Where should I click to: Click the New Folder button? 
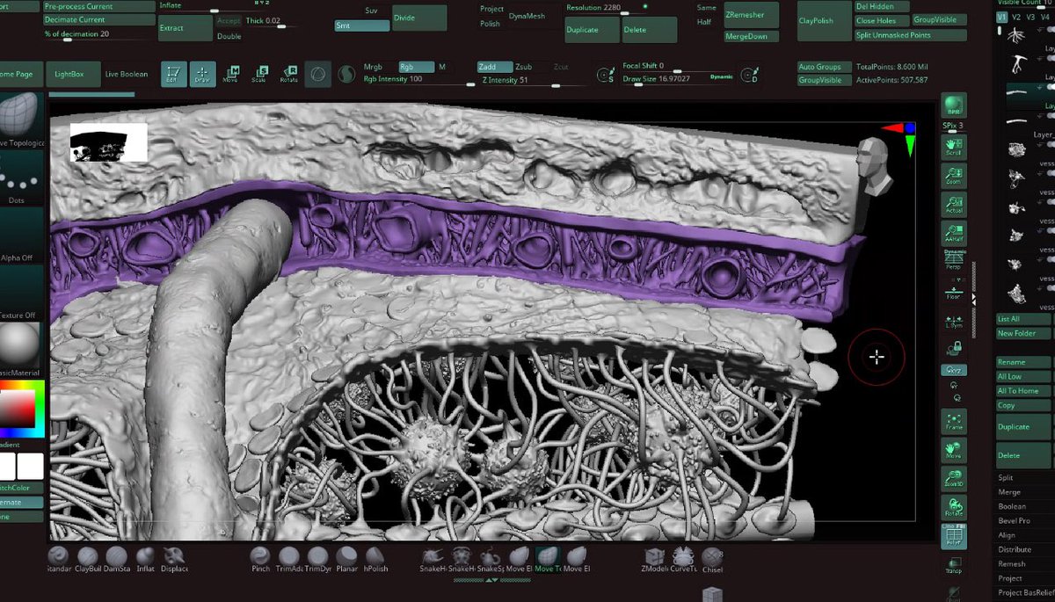point(1023,334)
